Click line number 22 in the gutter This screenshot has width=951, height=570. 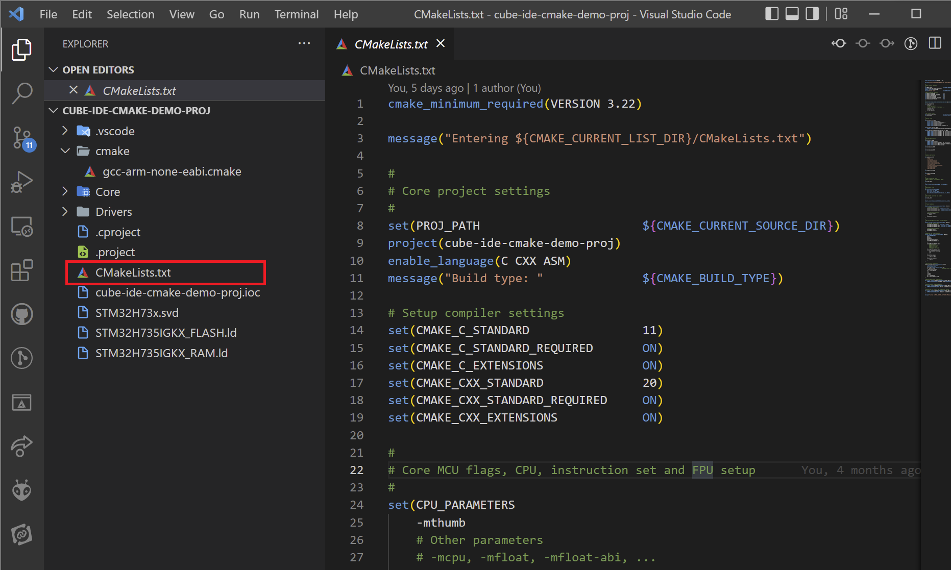[x=357, y=470]
